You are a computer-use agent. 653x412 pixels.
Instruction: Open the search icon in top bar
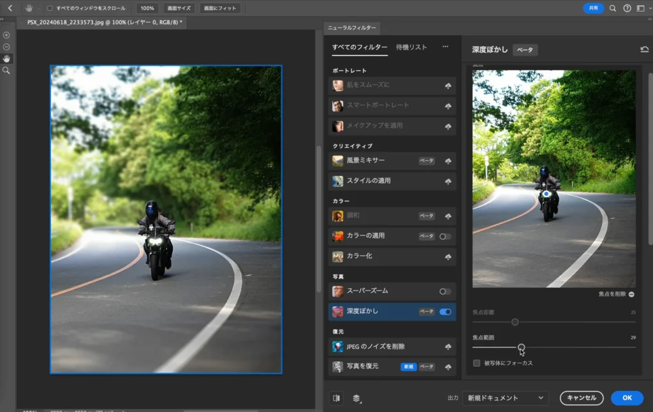(x=613, y=8)
